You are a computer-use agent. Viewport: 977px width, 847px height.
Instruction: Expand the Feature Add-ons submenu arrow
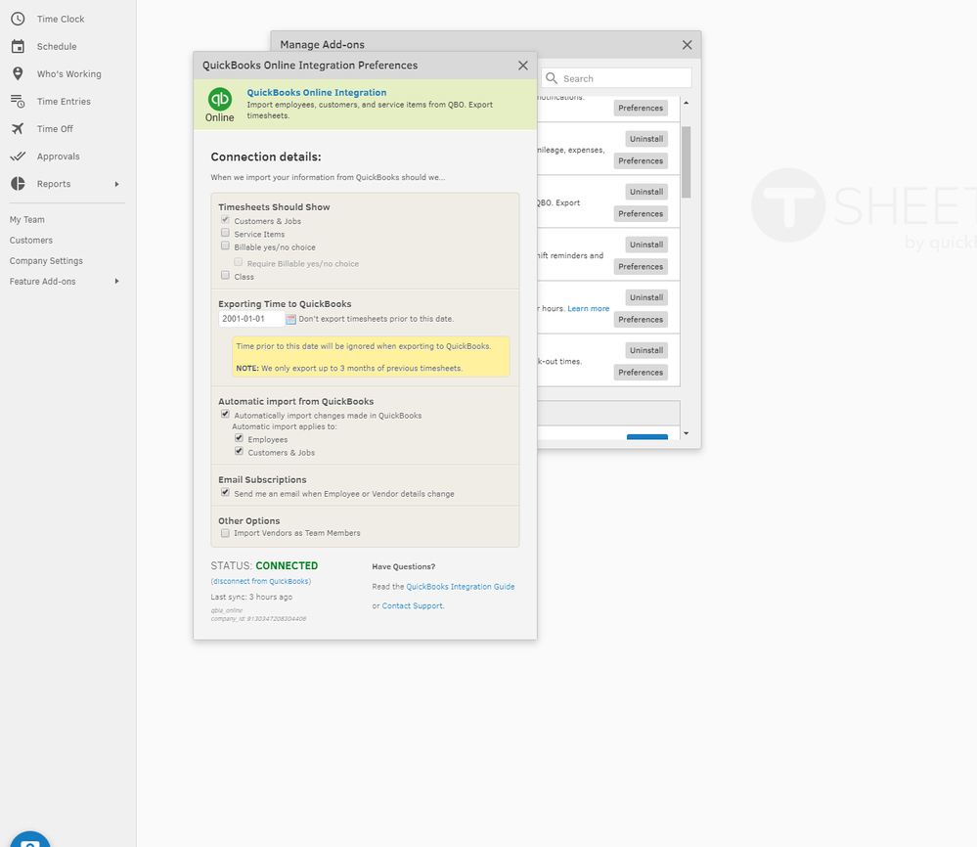(116, 281)
